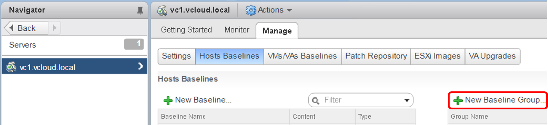Select the Patch Repository tab
The width and height of the screenshot is (548, 125).
376,56
